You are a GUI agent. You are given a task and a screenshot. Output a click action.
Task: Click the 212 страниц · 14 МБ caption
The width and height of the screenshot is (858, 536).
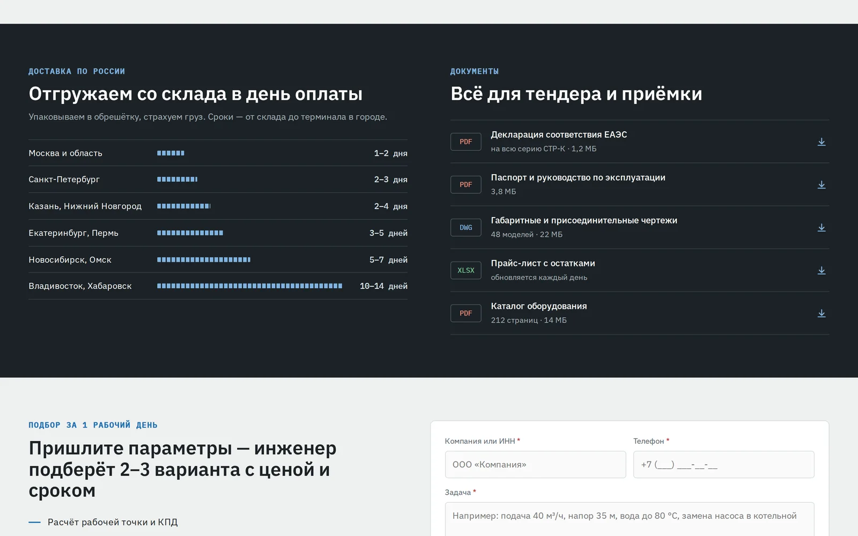point(529,320)
